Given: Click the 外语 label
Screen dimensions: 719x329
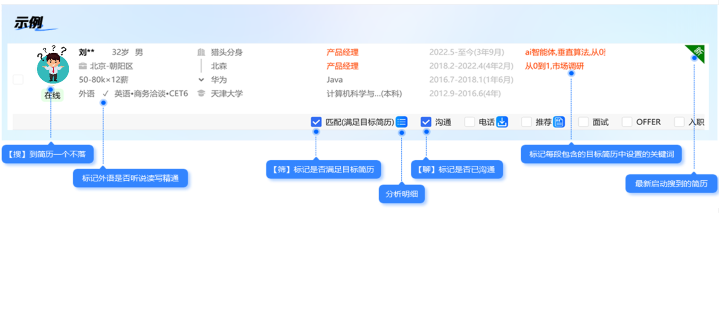Looking at the screenshot, I should pos(87,93).
